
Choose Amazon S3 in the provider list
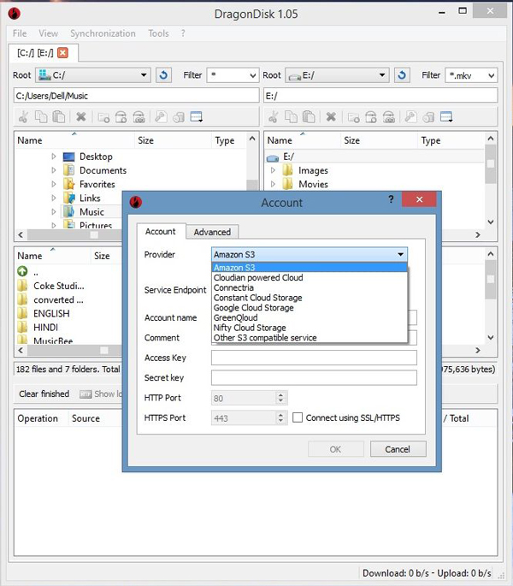(x=310, y=268)
